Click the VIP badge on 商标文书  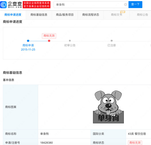coord(123,12)
